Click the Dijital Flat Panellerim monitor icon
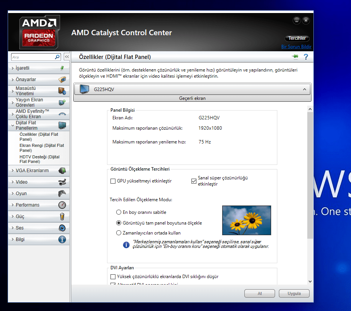351x311 pixels. (x=62, y=125)
